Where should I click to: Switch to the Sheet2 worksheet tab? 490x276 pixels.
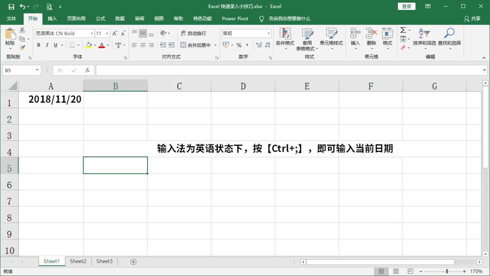pos(78,261)
